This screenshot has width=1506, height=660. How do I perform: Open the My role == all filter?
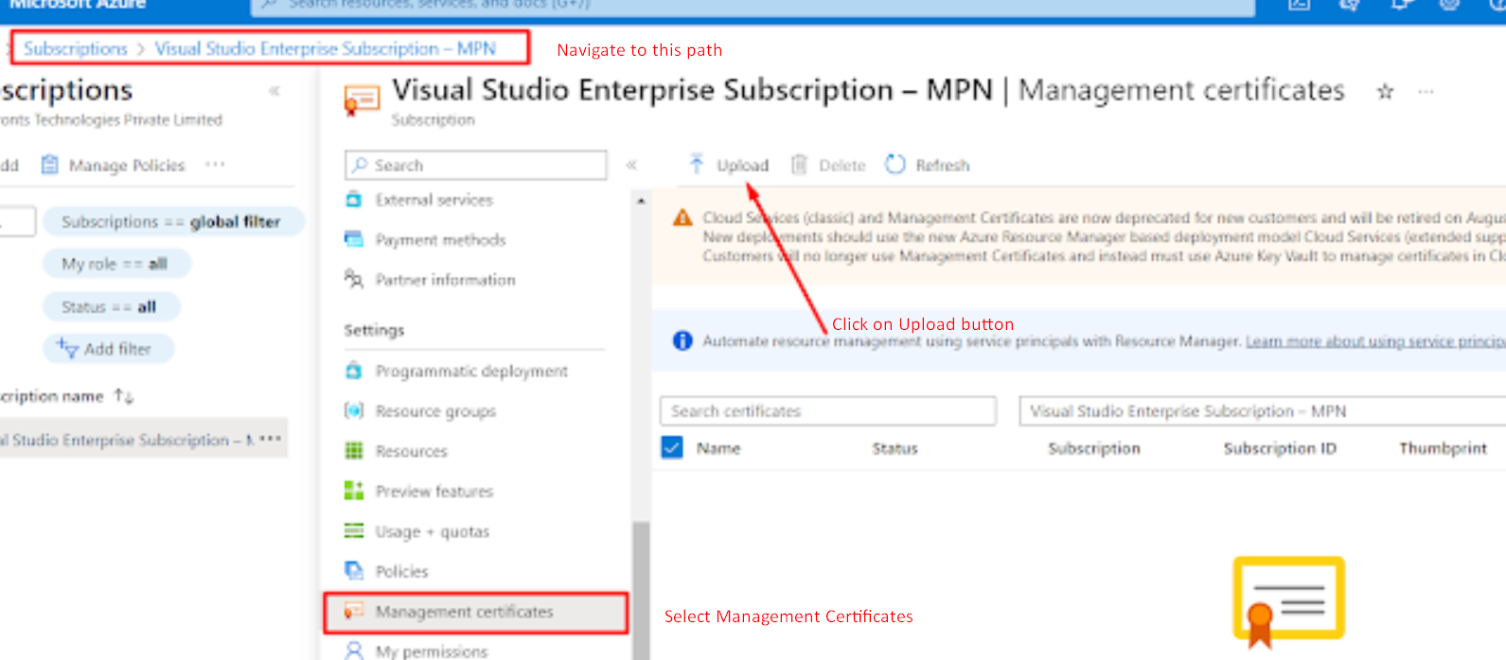(x=116, y=264)
